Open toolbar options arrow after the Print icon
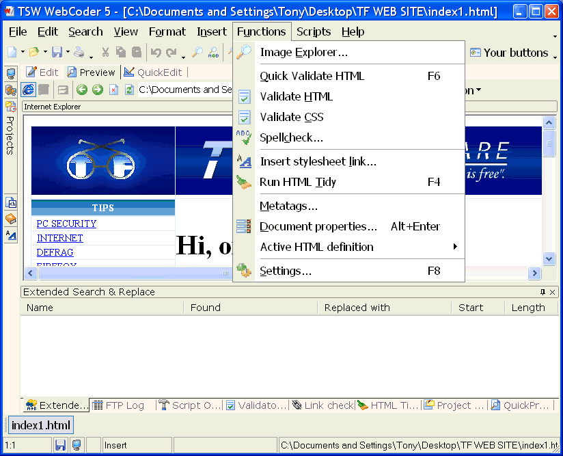The image size is (563, 456). [x=91, y=57]
